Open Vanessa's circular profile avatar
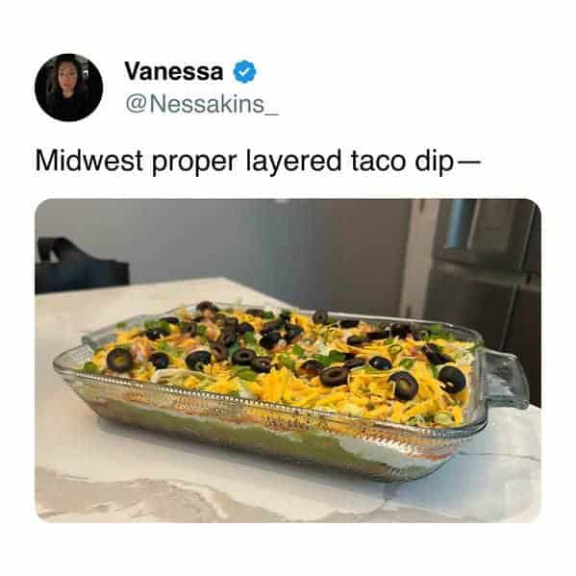Viewport: 576px width, 576px height. point(68,88)
